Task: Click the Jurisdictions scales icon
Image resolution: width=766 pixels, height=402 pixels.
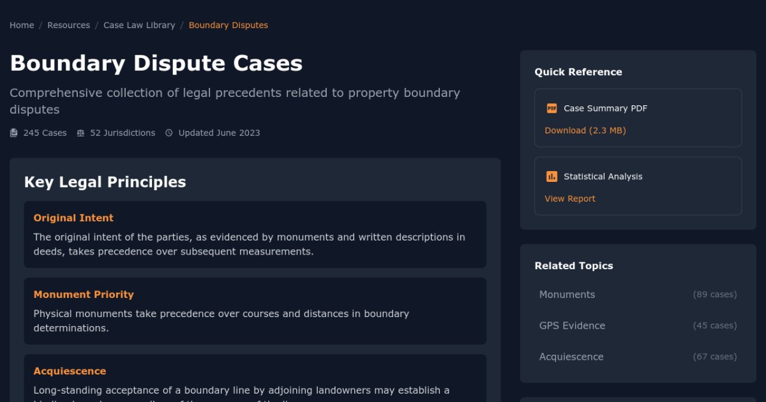Action: coord(80,133)
